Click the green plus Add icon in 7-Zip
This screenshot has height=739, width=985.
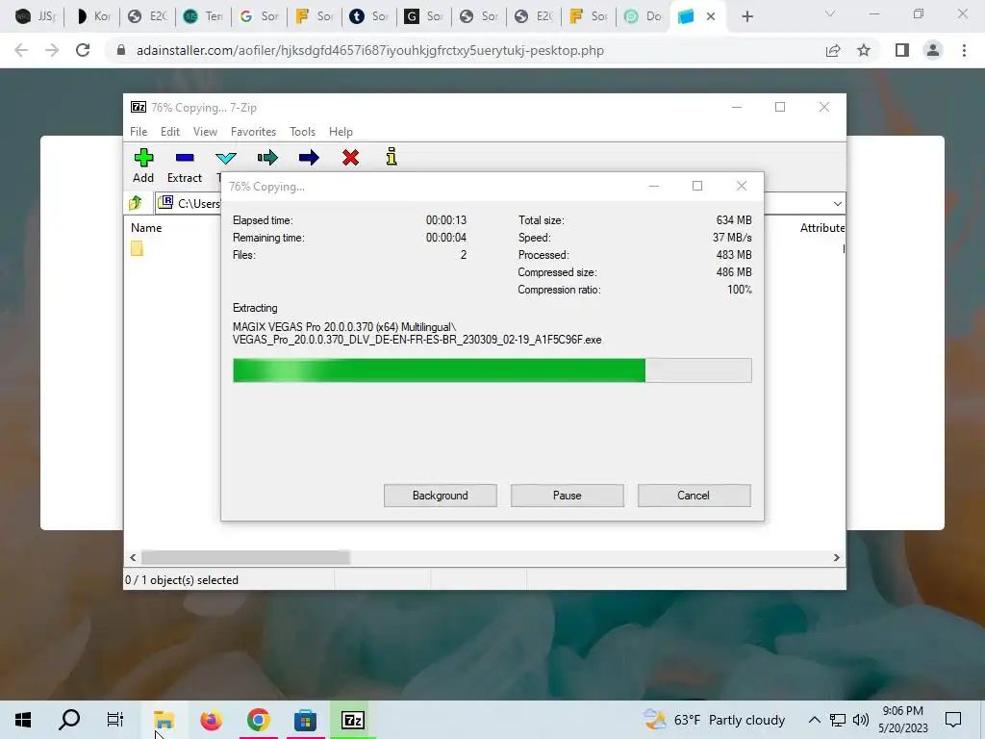(x=143, y=157)
